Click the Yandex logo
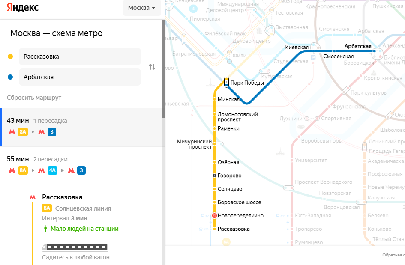This screenshot has width=405, height=265. tap(23, 8)
